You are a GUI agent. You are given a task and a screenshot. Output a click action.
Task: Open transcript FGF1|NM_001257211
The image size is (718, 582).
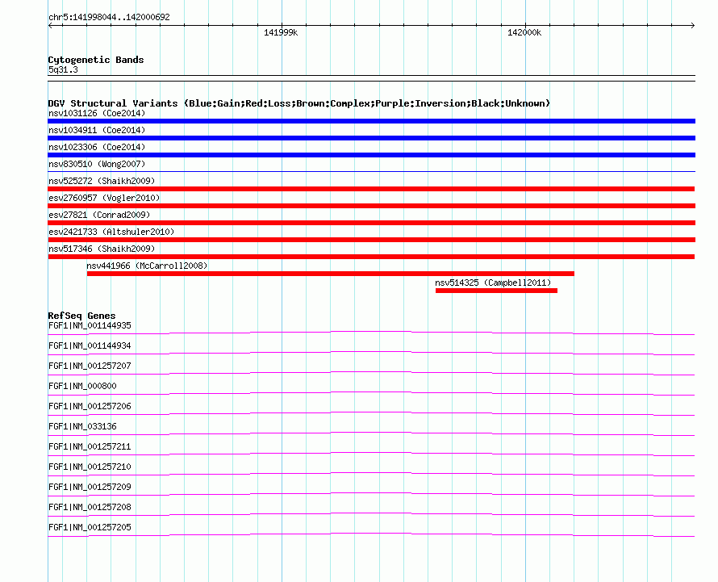90,446
